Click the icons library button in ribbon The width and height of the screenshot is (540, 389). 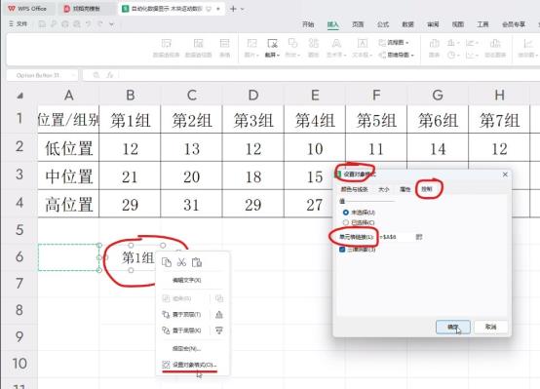(314, 48)
